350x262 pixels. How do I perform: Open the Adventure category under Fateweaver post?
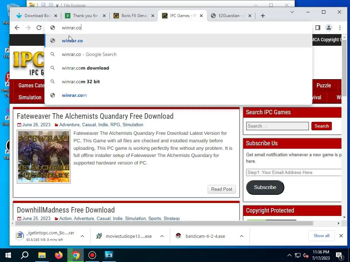[x=69, y=125]
